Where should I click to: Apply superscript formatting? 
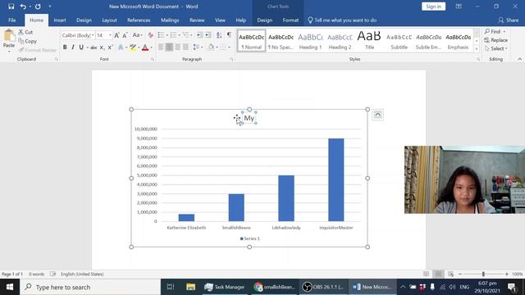[x=110, y=48]
